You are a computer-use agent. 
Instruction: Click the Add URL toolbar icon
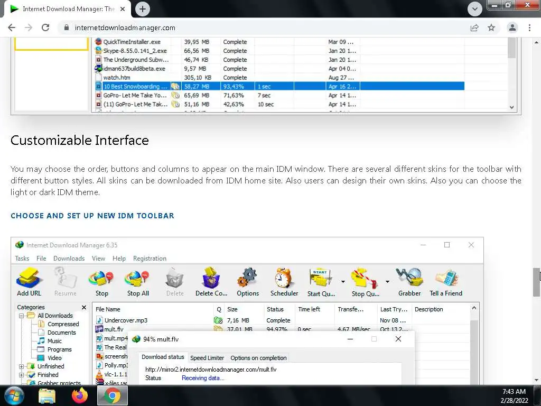[x=30, y=281]
